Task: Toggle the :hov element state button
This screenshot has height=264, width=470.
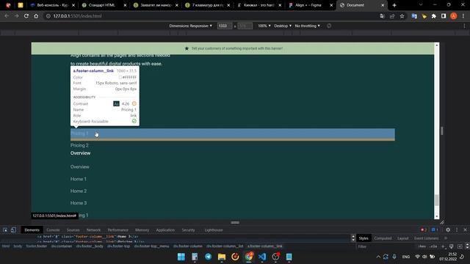Action: (x=422, y=246)
